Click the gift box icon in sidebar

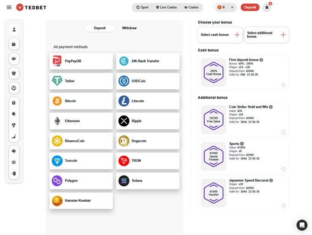click(x=14, y=103)
